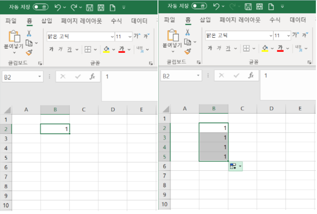Click Name Box B2 in left window
Screen dimensions: 317x214
tap(20, 77)
